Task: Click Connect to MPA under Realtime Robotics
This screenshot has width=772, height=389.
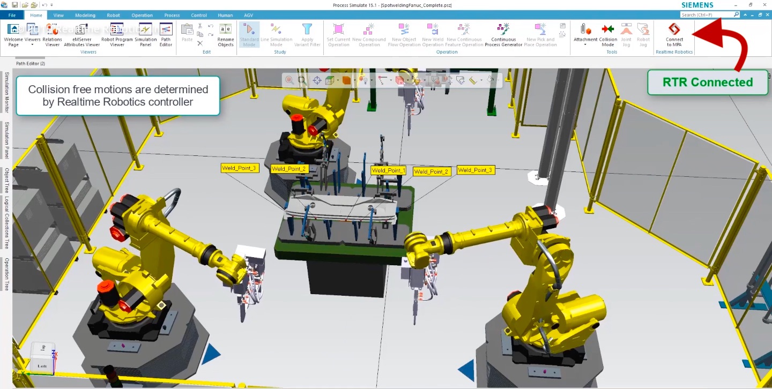Action: coord(674,35)
